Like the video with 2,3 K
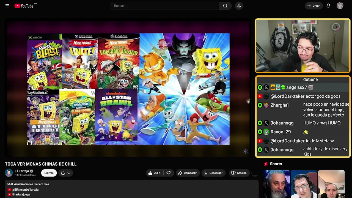The width and height of the screenshot is (352, 198). [x=154, y=173]
